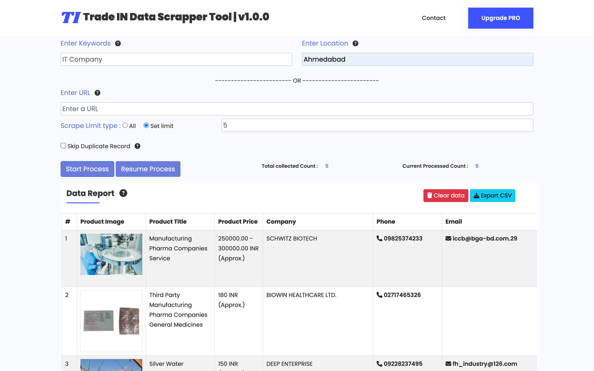Click the Data Report heading
Screen dimensions: 594x371
[x=90, y=193]
